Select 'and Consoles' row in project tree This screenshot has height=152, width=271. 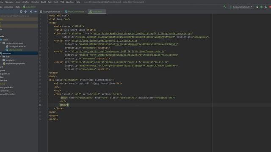[x=7, y=94]
